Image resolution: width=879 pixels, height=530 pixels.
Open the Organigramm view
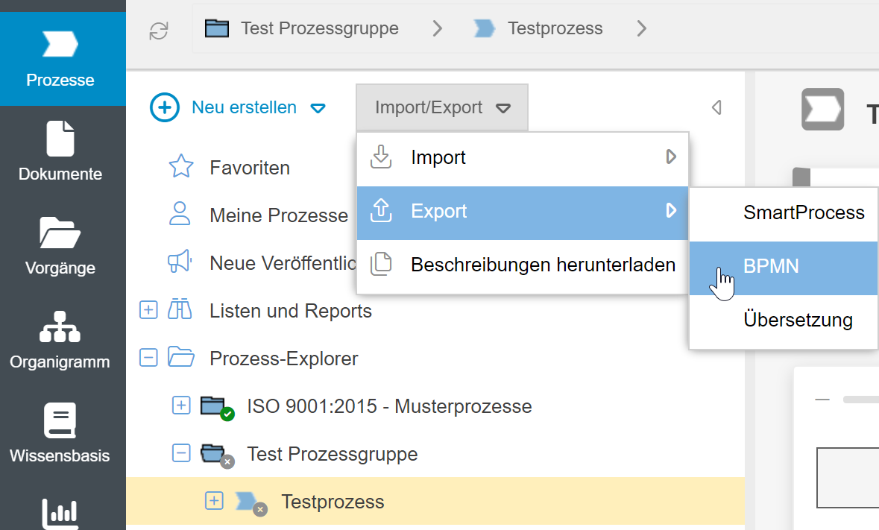[x=60, y=340]
